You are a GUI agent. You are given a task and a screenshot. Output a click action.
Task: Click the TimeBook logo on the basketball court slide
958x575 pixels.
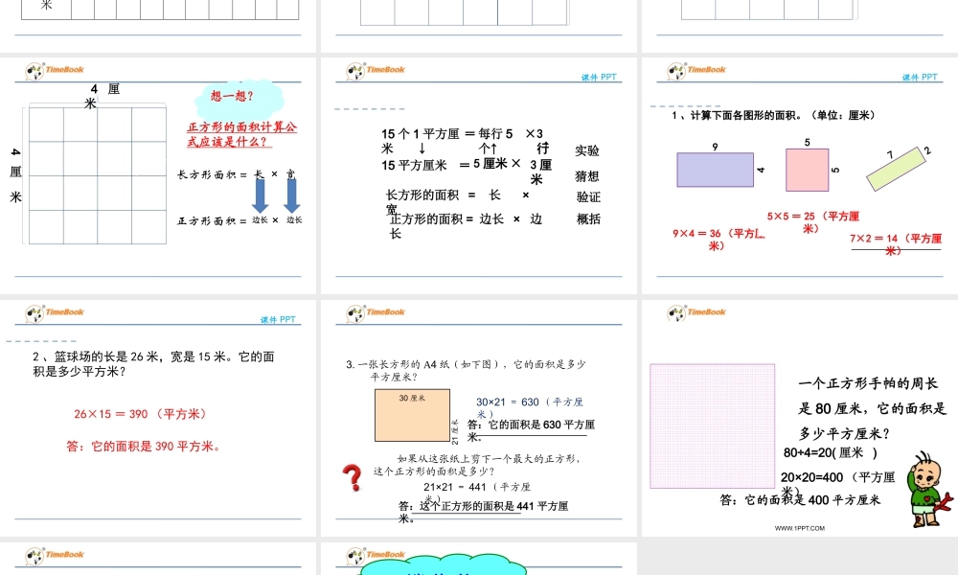click(55, 313)
